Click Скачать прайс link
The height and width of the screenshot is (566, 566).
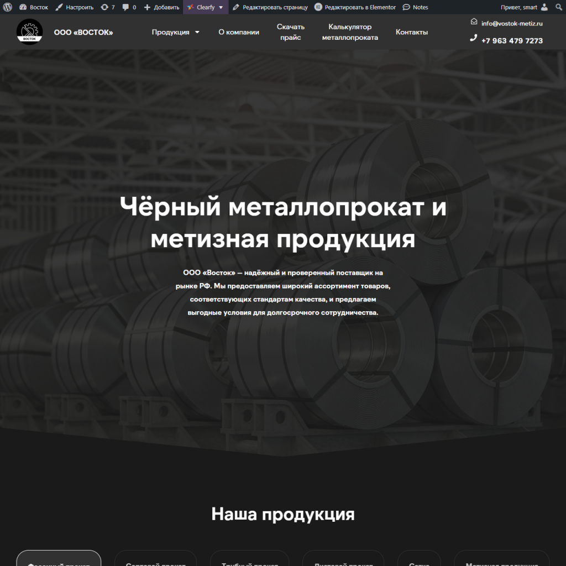click(x=291, y=32)
